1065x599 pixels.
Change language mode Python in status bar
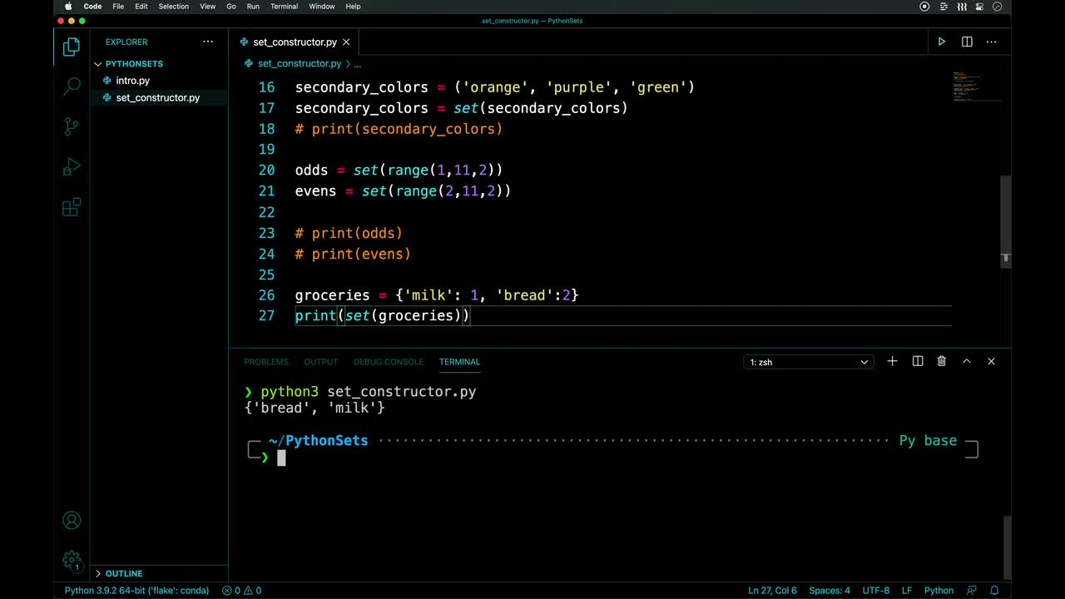pos(939,590)
